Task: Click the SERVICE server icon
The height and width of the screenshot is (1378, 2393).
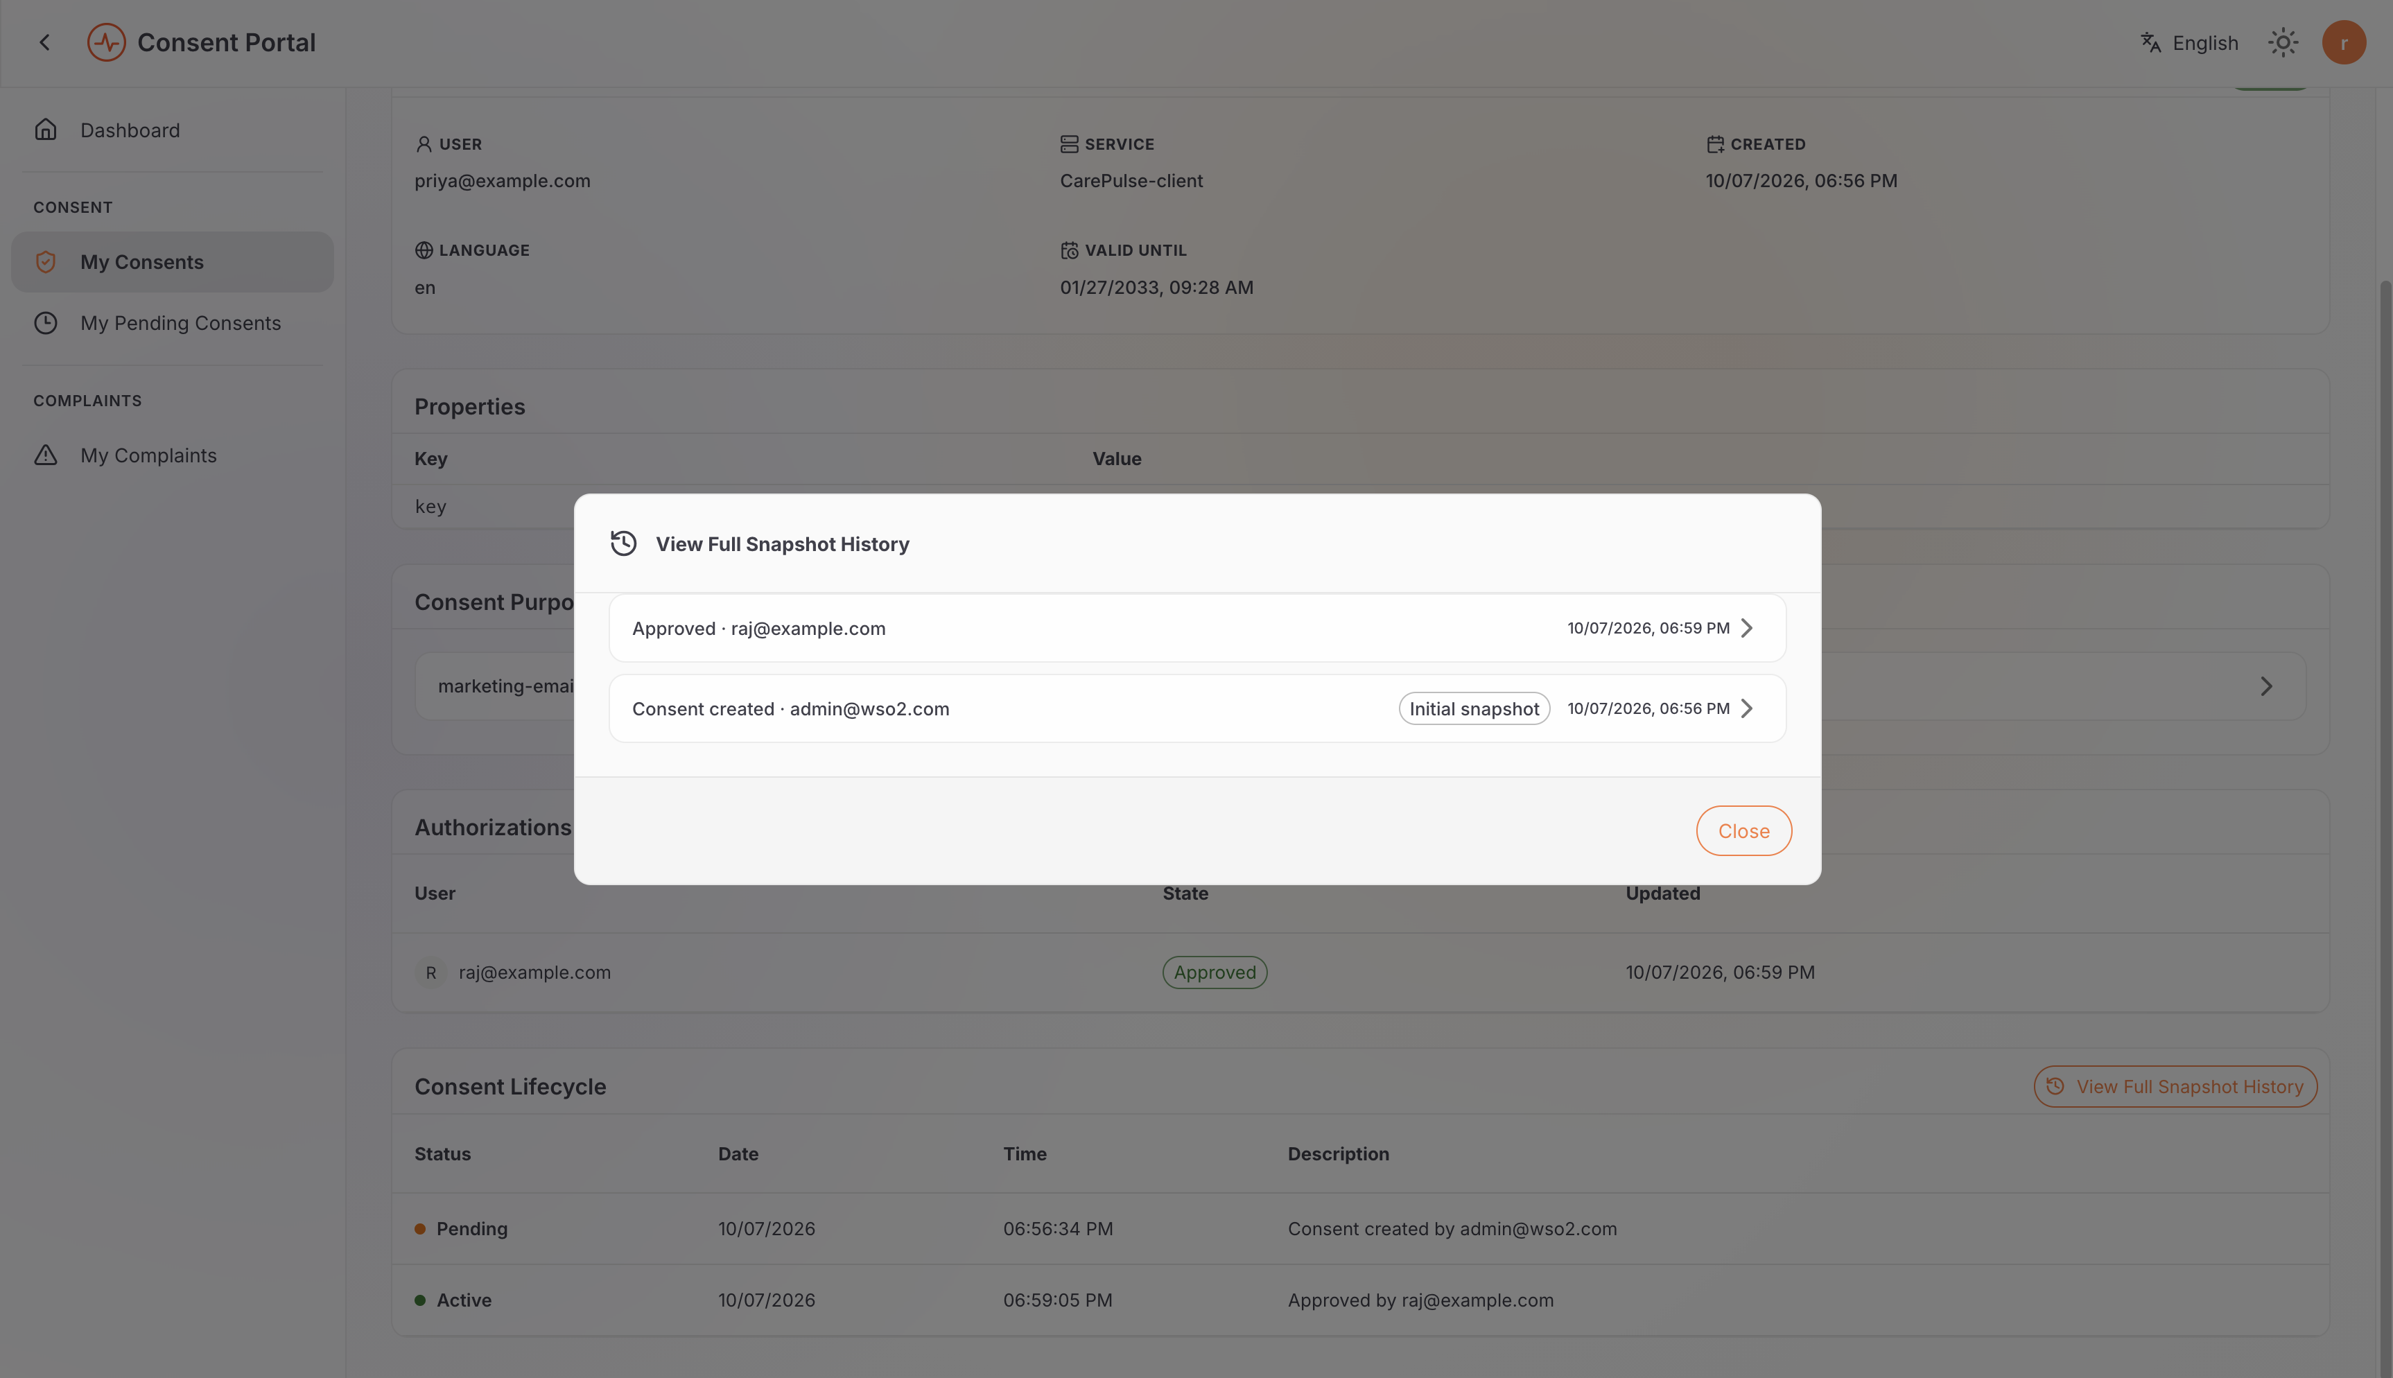Action: [x=1069, y=144]
